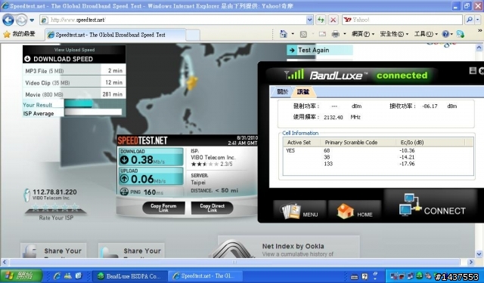This screenshot has height=283, width=484.
Task: Switch to Speedtest.net taskbar button
Action: pos(205,276)
